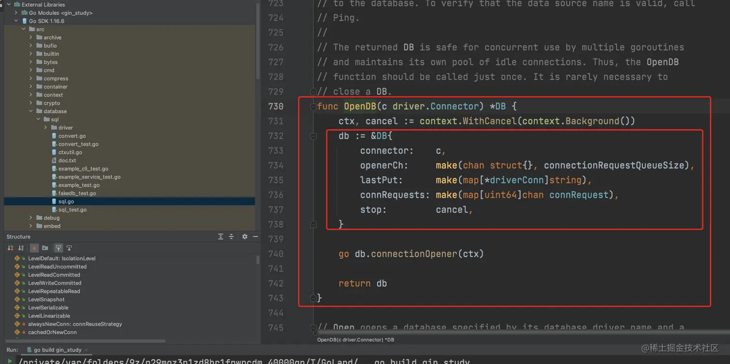
Task: Click the fakedb_test.go file icon
Action: 54,193
